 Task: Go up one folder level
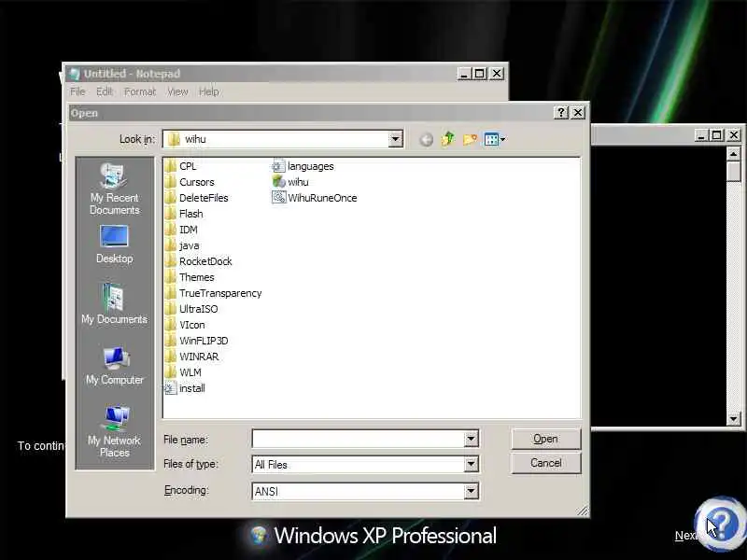(448, 139)
